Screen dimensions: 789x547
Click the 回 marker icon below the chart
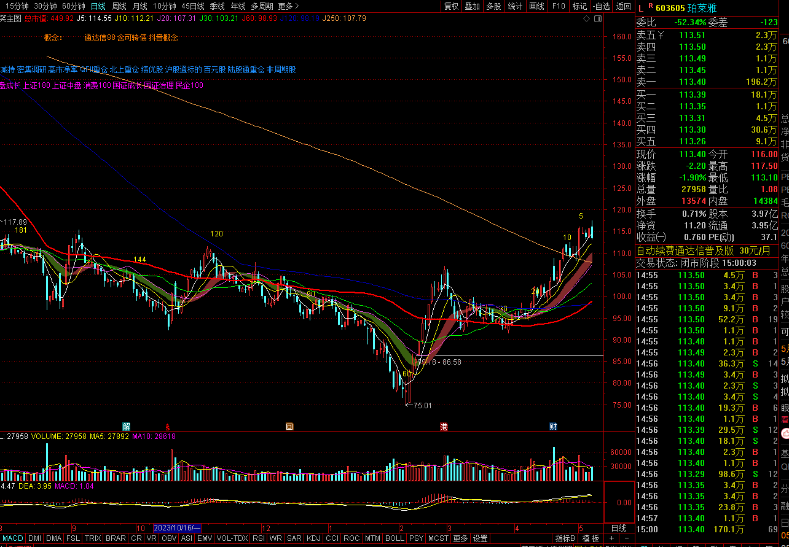point(289,426)
